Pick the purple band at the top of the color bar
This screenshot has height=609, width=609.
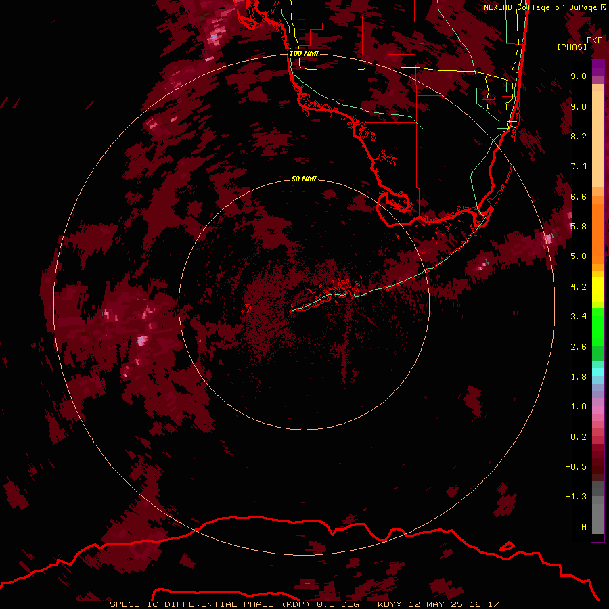(x=597, y=68)
